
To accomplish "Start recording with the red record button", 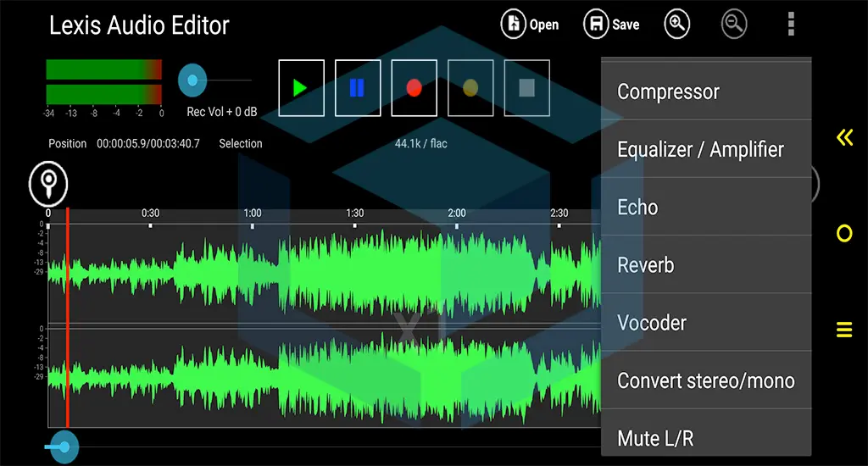I will 414,88.
